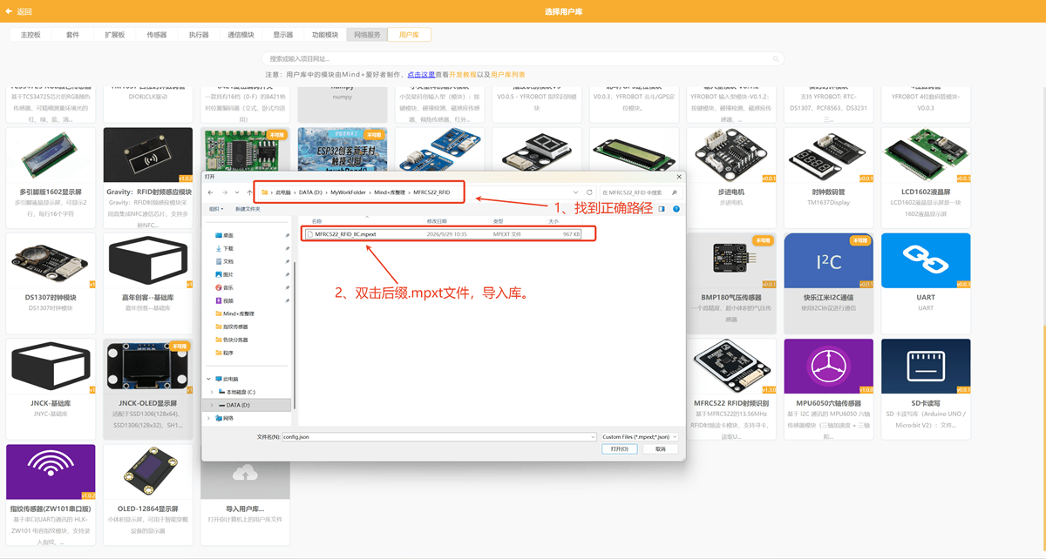The width and height of the screenshot is (1046, 559).
Task: Select the UART library card
Action: point(926,281)
